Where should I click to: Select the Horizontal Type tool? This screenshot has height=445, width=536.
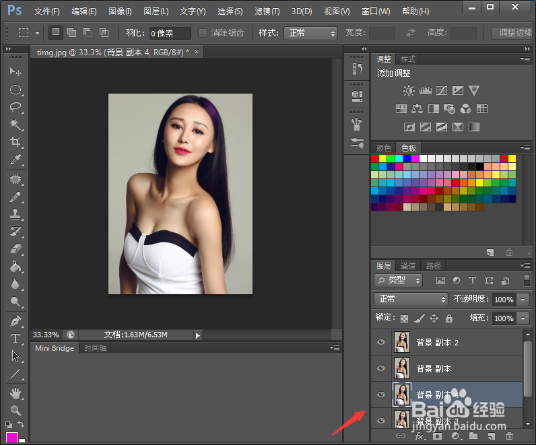(x=15, y=339)
